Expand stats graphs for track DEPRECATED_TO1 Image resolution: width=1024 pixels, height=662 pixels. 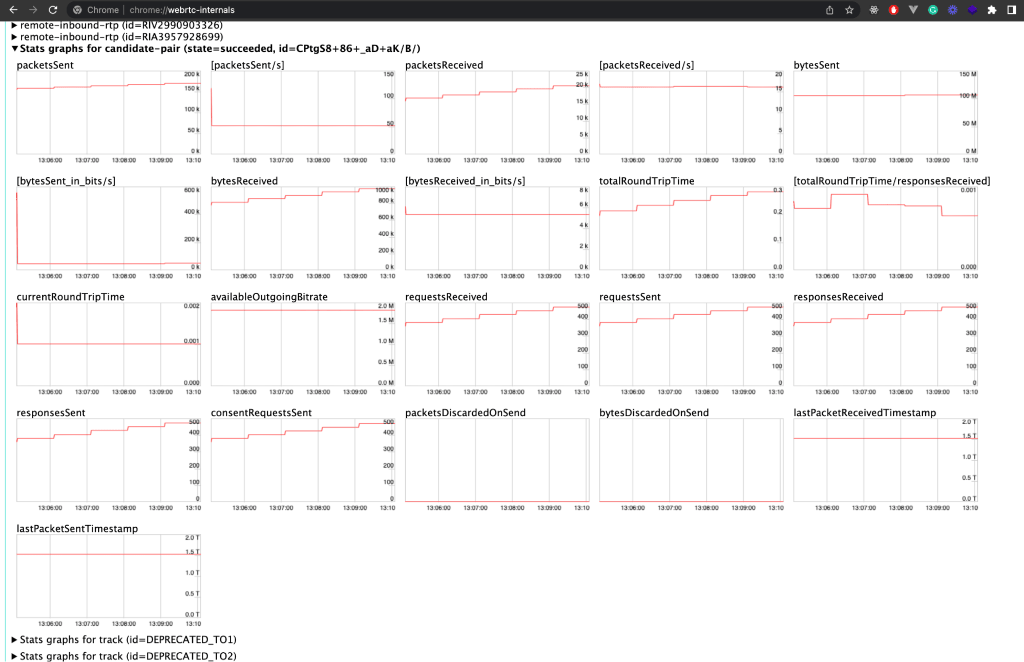tap(15, 639)
